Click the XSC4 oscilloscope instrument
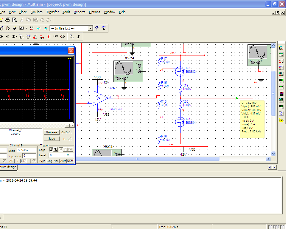Viewport: 305px width, 229px height. (128, 71)
